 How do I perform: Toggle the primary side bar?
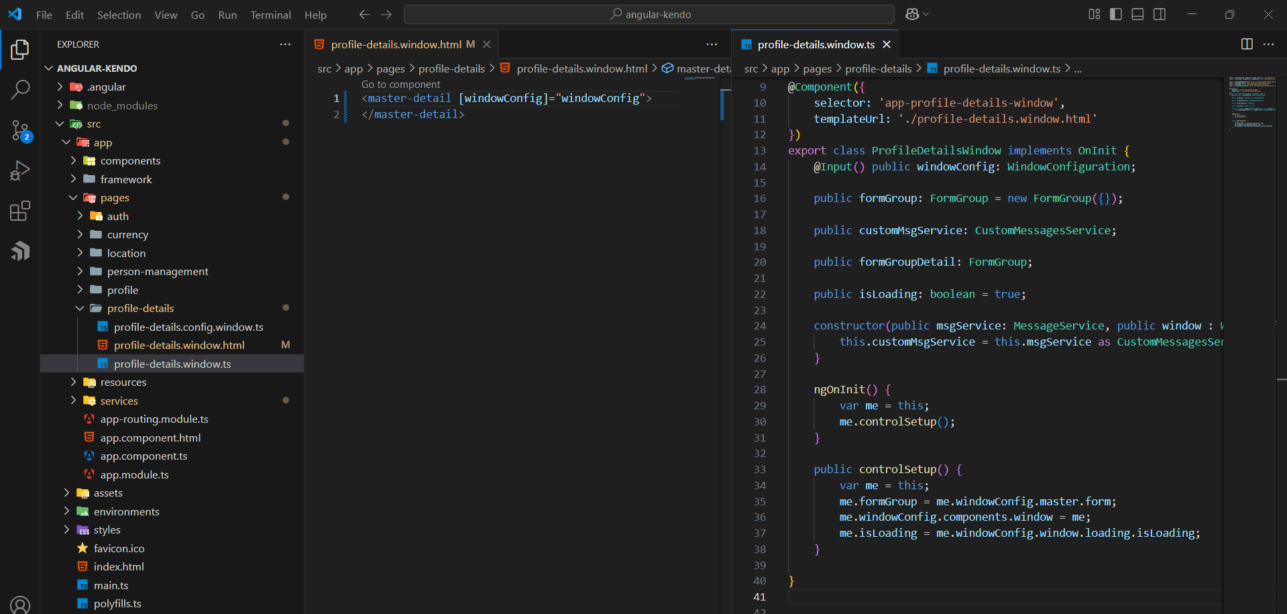tap(1116, 14)
